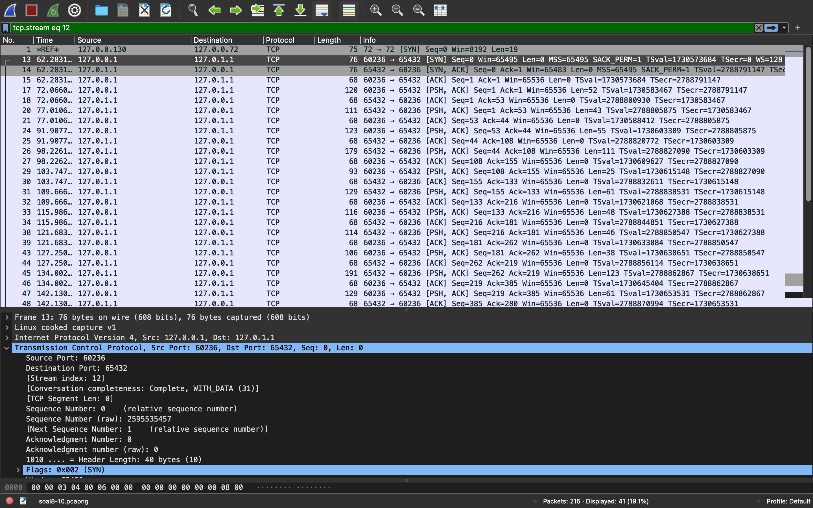
Task: Toggle auto-scroll during live capture
Action: tap(322, 10)
